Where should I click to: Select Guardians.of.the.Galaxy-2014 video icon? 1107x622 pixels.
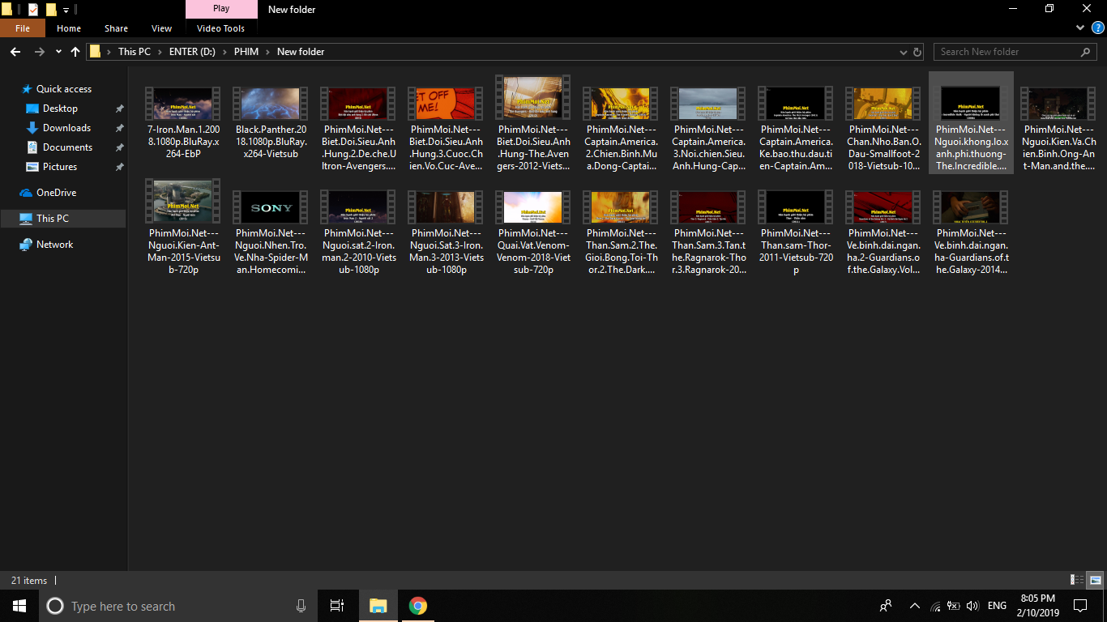[x=971, y=207]
